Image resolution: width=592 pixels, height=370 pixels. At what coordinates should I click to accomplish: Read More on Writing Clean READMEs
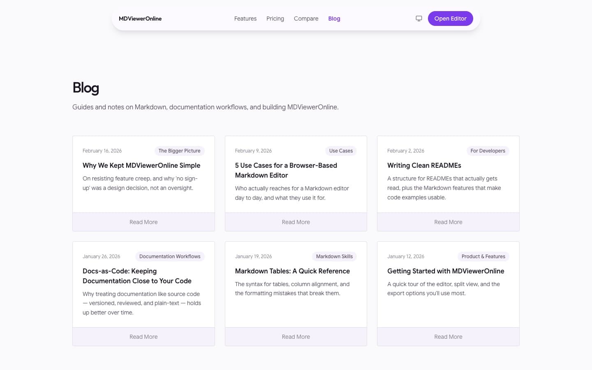(448, 222)
